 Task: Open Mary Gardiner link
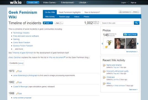(15, 57)
